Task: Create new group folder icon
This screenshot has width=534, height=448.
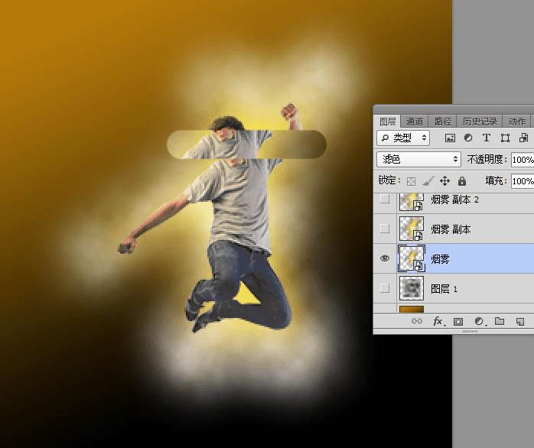Action: coord(500,322)
